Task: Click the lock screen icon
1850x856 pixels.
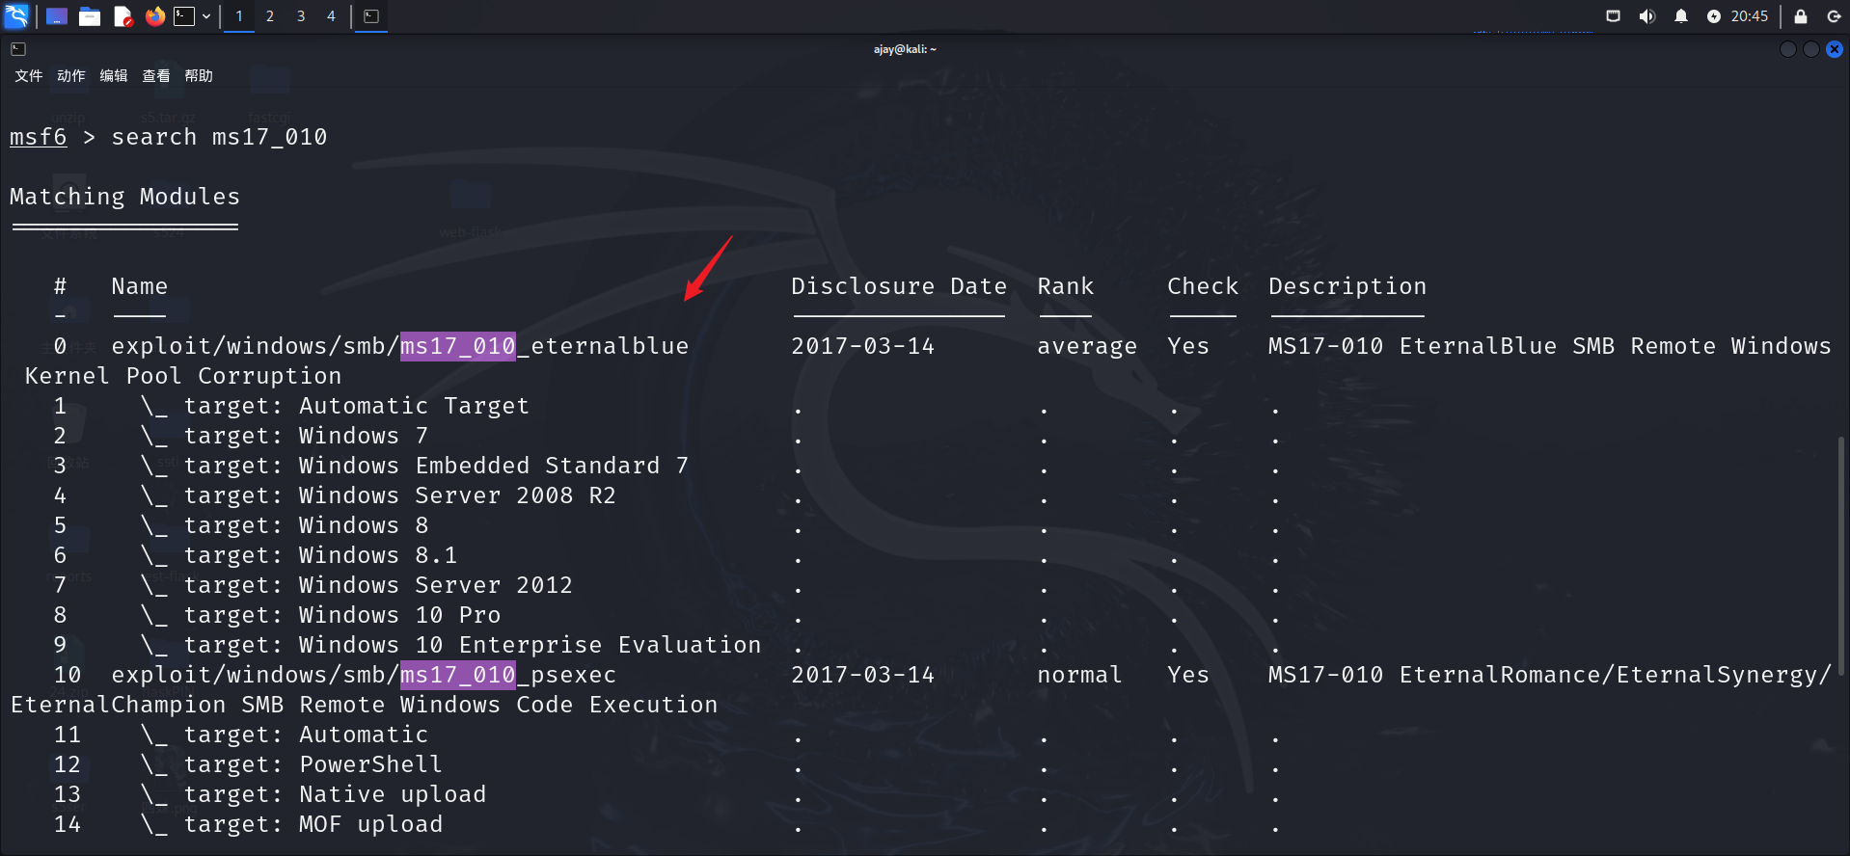Action: tap(1800, 16)
